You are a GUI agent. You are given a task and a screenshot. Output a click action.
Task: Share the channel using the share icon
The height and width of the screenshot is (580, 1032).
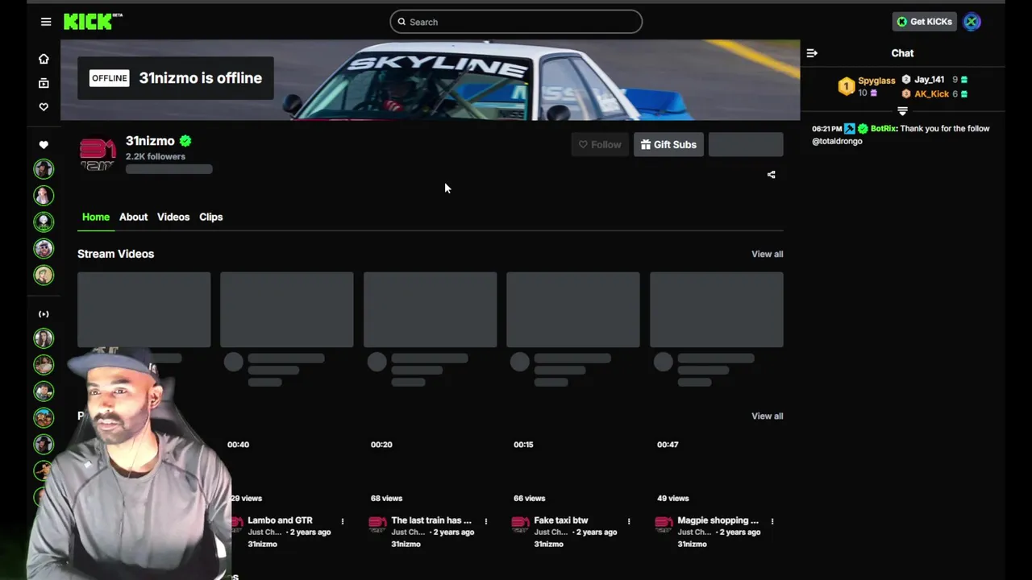[771, 175]
